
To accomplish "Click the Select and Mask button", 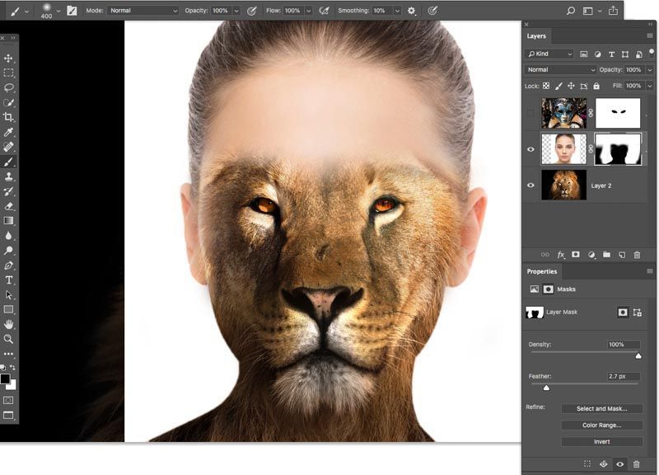I will coord(601,408).
